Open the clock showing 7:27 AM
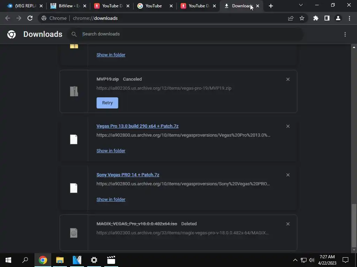357x267 pixels. 327,260
